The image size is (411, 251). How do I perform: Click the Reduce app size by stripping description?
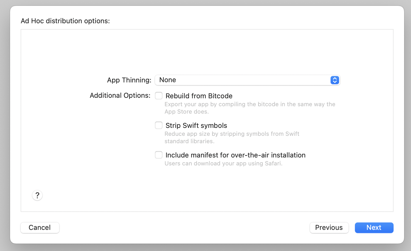coord(232,134)
